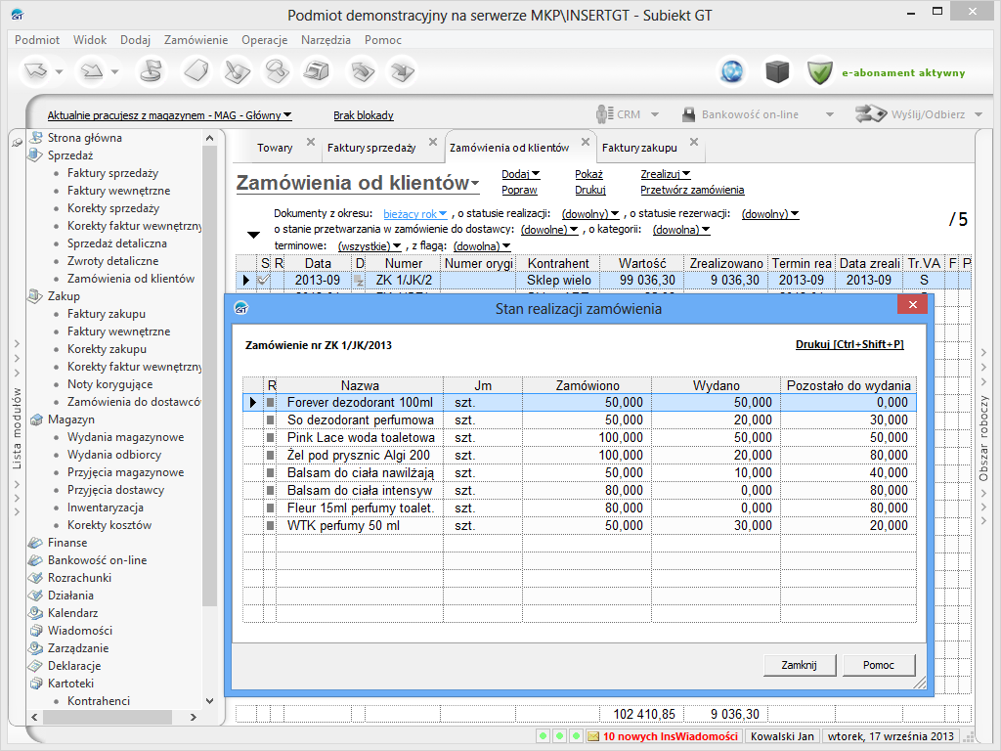Click the printer icon in the main toolbar

[315, 71]
